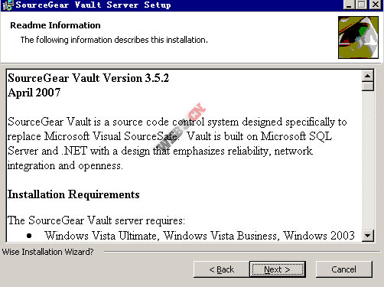384x287 pixels.
Task: Proceed with the Next button
Action: coord(278,269)
